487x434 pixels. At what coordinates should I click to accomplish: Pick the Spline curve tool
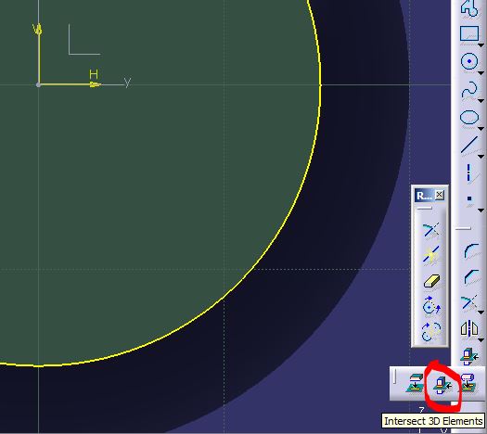click(x=469, y=89)
